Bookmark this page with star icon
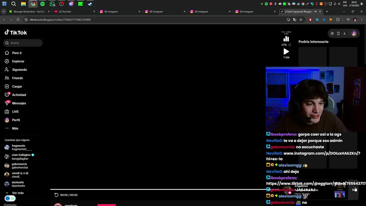Viewport: 366px width, 206px height. (x=301, y=20)
